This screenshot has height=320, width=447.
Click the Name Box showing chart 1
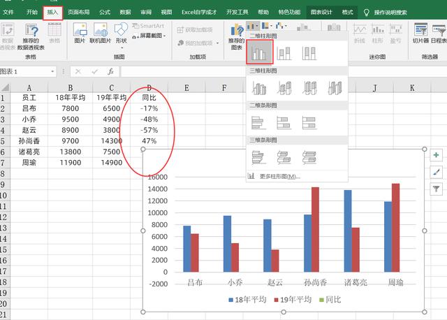coord(25,71)
